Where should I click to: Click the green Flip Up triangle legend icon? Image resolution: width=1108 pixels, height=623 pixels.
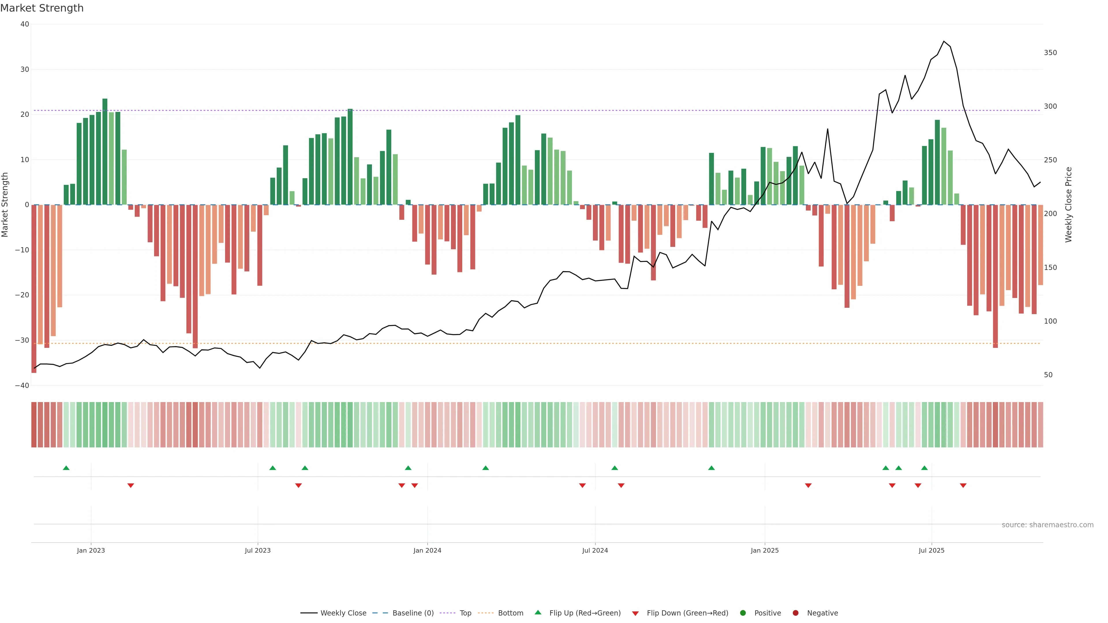tap(538, 612)
